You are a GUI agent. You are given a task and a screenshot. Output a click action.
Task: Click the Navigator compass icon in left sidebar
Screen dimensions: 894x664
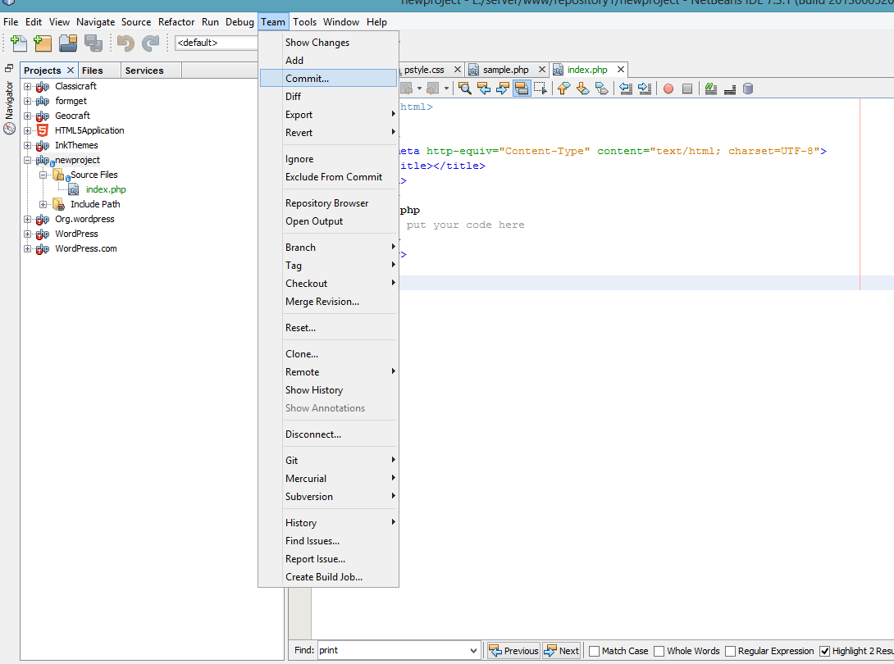click(x=9, y=129)
